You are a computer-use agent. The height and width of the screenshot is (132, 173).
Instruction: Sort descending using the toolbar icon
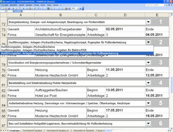[x=62, y=8]
